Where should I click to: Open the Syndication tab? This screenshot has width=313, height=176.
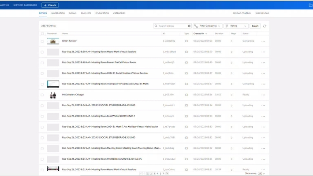click(102, 13)
